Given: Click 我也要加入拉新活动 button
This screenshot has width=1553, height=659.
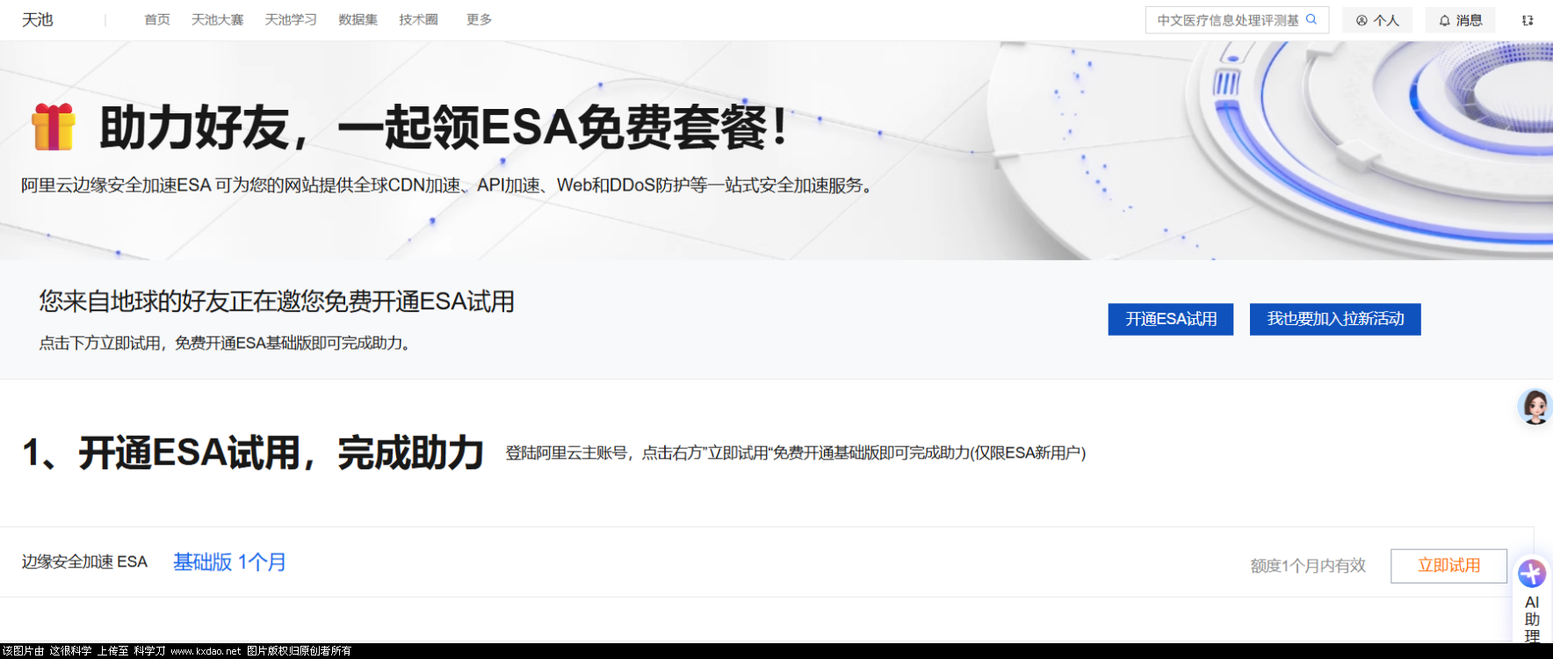Looking at the screenshot, I should point(1335,319).
